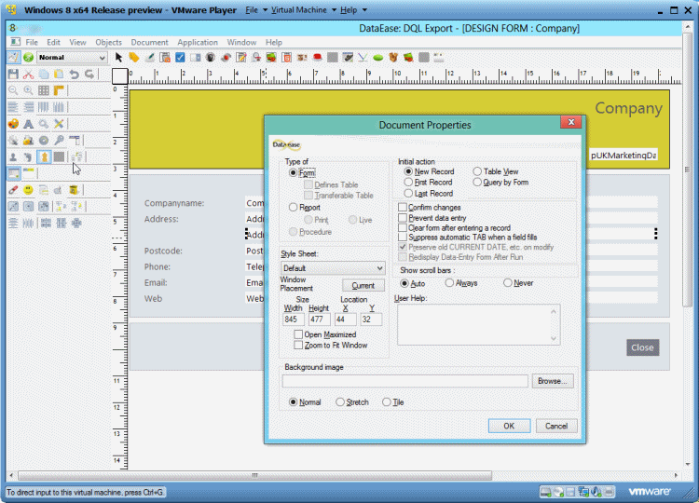699x503 pixels.
Task: Click the green globe icon beside Normal
Action: (29, 58)
